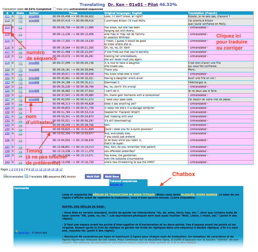The image size is (258, 252).
Task: Open lelex888 author link in row 211
Action: (34, 16)
